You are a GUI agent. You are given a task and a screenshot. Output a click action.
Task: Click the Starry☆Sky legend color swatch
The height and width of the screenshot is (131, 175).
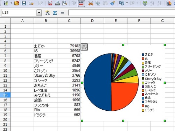143,78
